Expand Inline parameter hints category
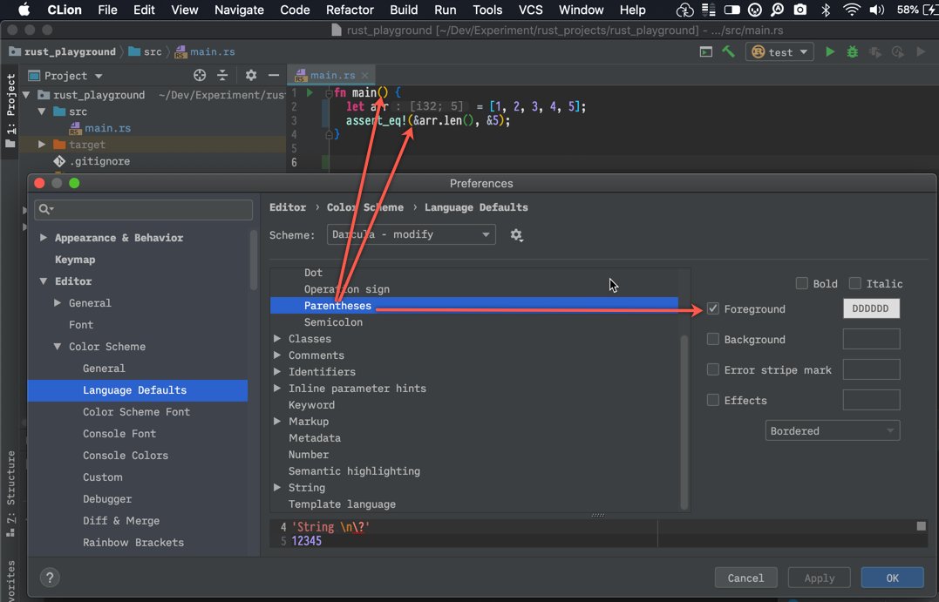The width and height of the screenshot is (939, 602). (277, 389)
